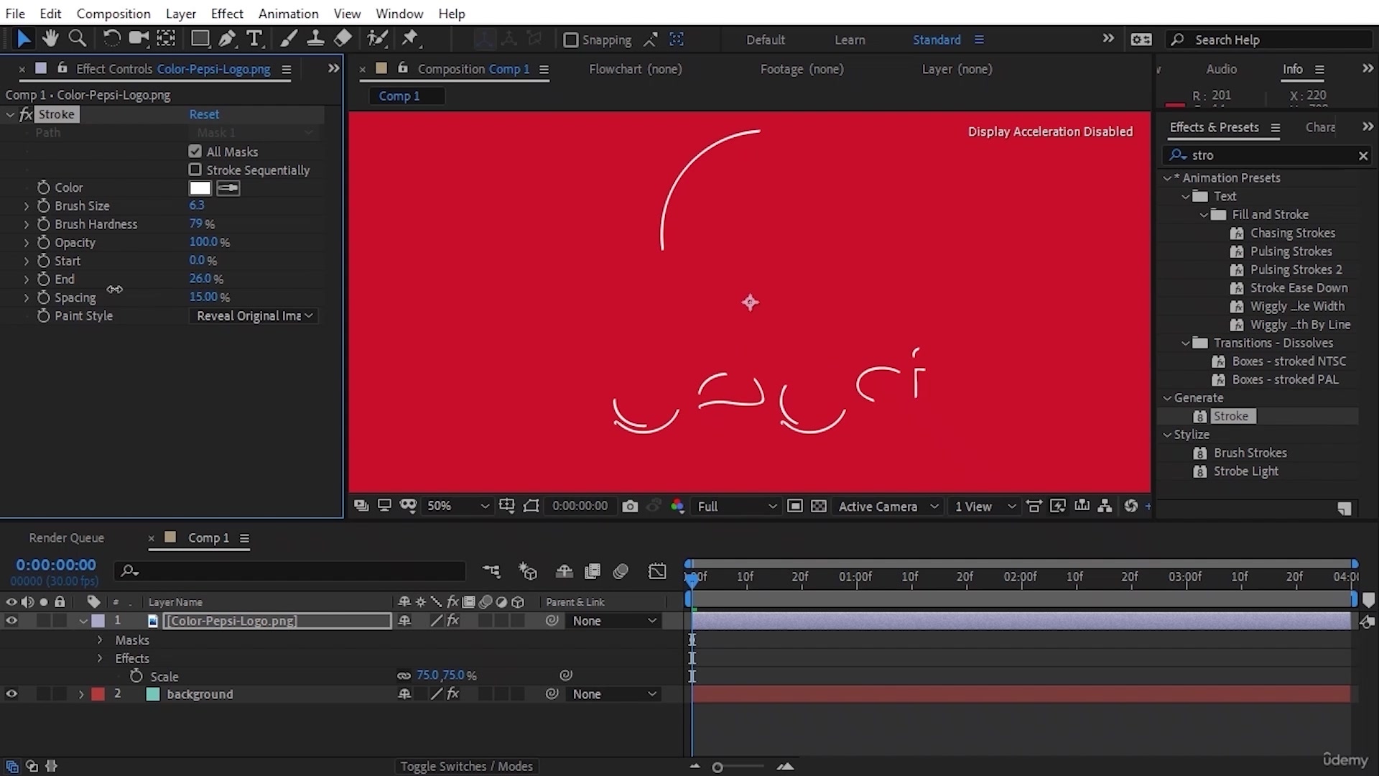This screenshot has width=1379, height=776.
Task: Open the composition mini-flowchart in timeline
Action: tap(491, 571)
